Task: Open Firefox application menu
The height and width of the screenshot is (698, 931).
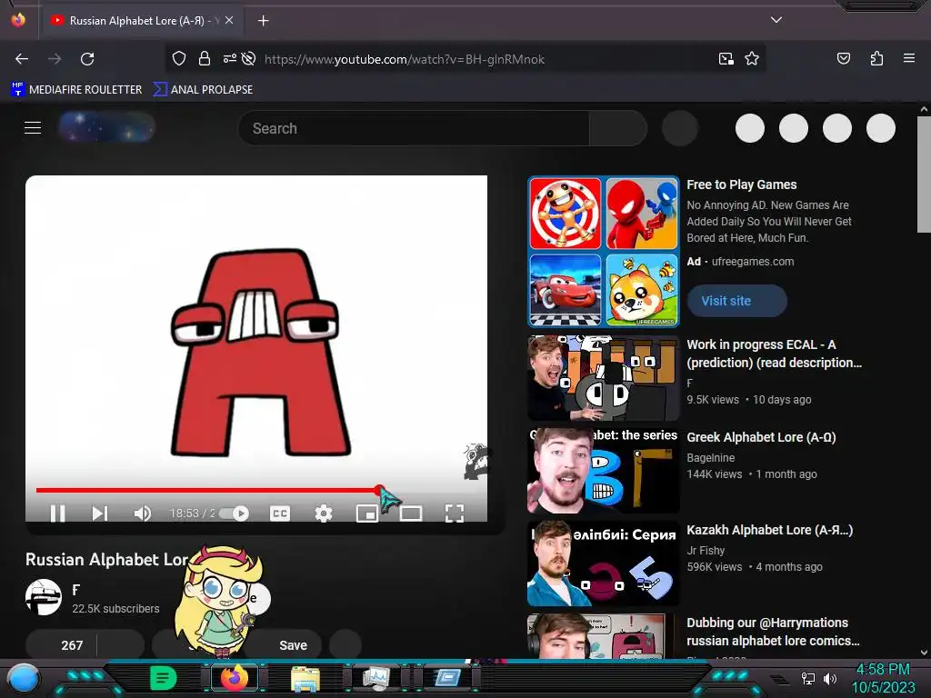Action: coord(909,58)
